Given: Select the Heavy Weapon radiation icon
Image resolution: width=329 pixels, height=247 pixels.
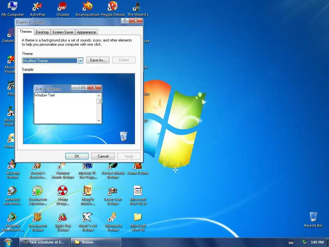Looking at the screenshot, I should click(63, 196).
